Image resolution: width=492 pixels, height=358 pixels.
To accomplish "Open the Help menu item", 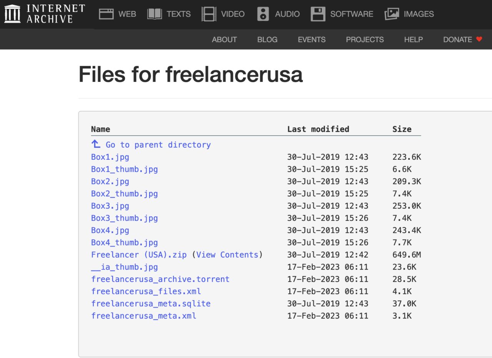I will pos(414,40).
